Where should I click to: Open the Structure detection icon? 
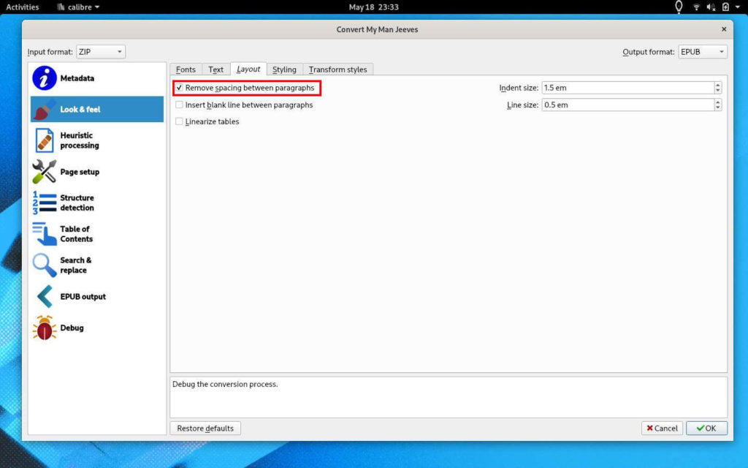45,203
